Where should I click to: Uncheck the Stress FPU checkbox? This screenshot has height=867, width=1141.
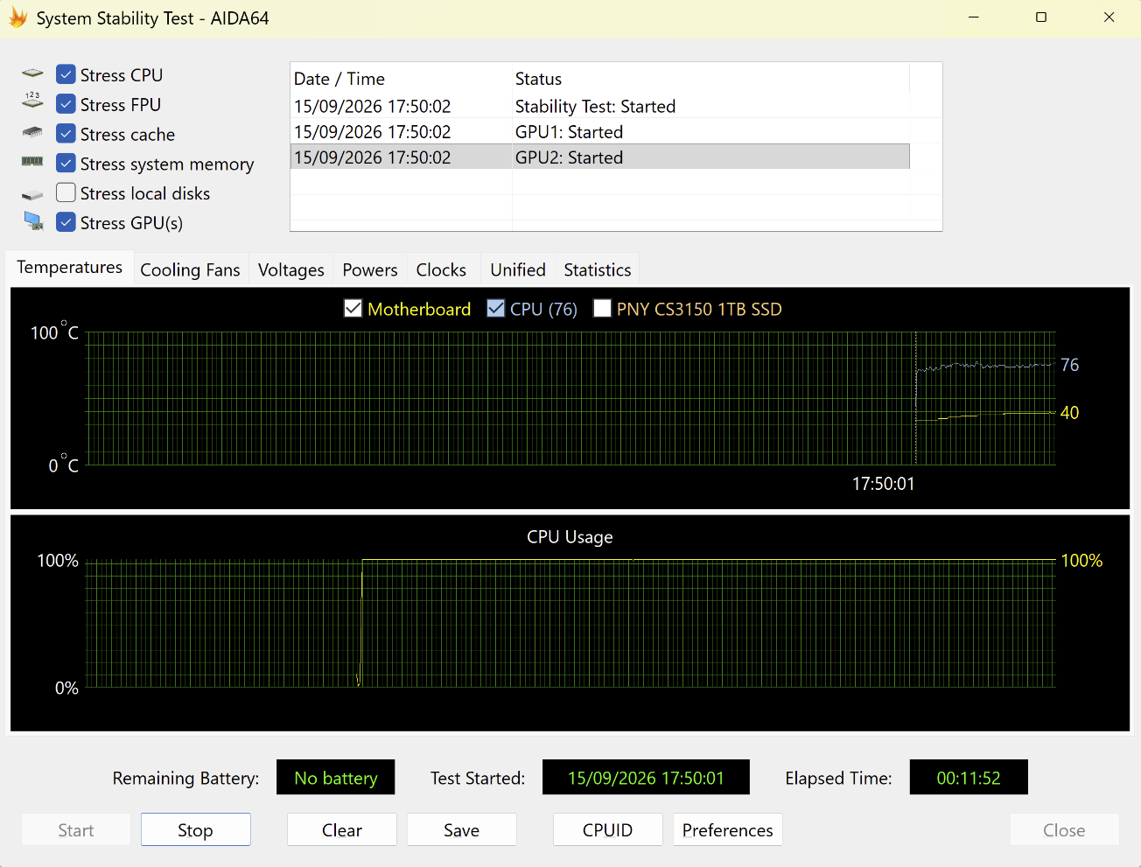coord(66,104)
